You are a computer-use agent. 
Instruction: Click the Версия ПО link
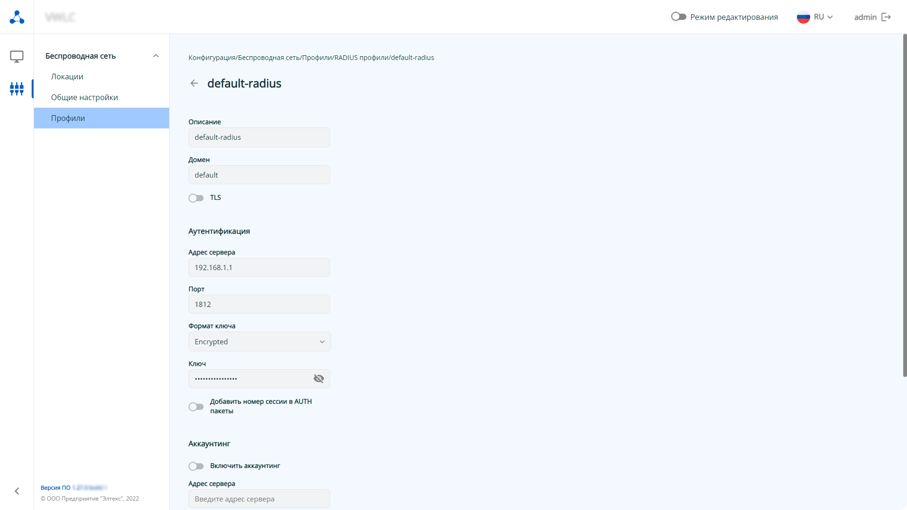55,488
